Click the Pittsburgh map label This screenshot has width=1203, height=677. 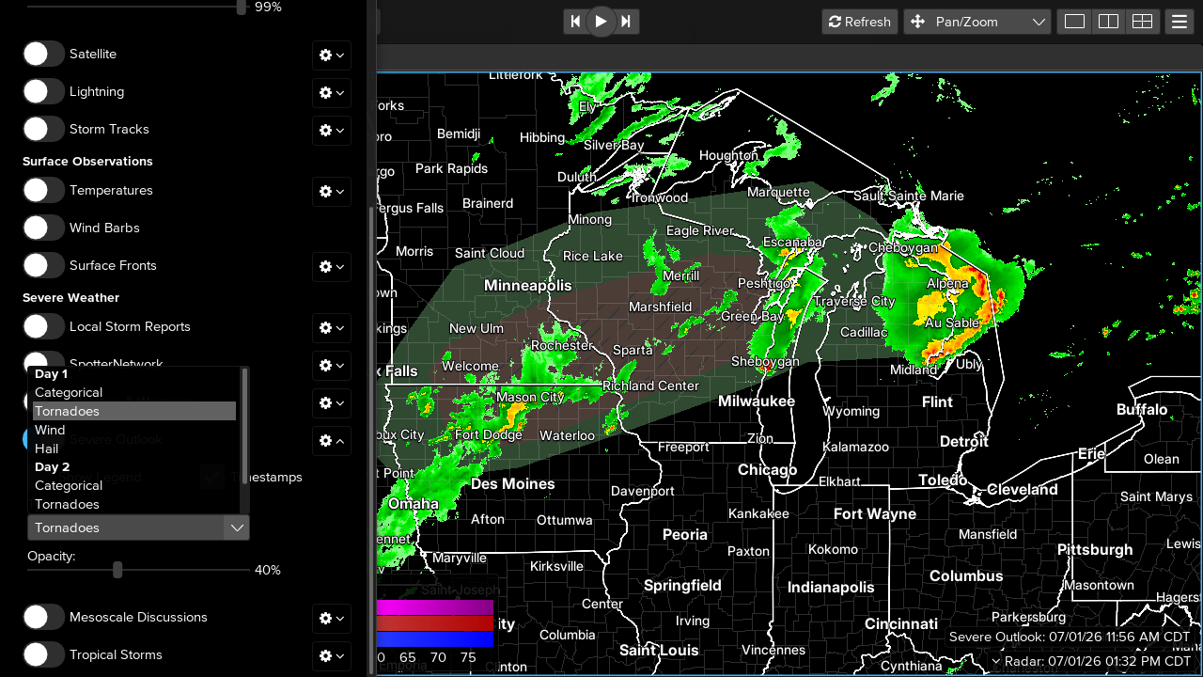[x=1095, y=549]
